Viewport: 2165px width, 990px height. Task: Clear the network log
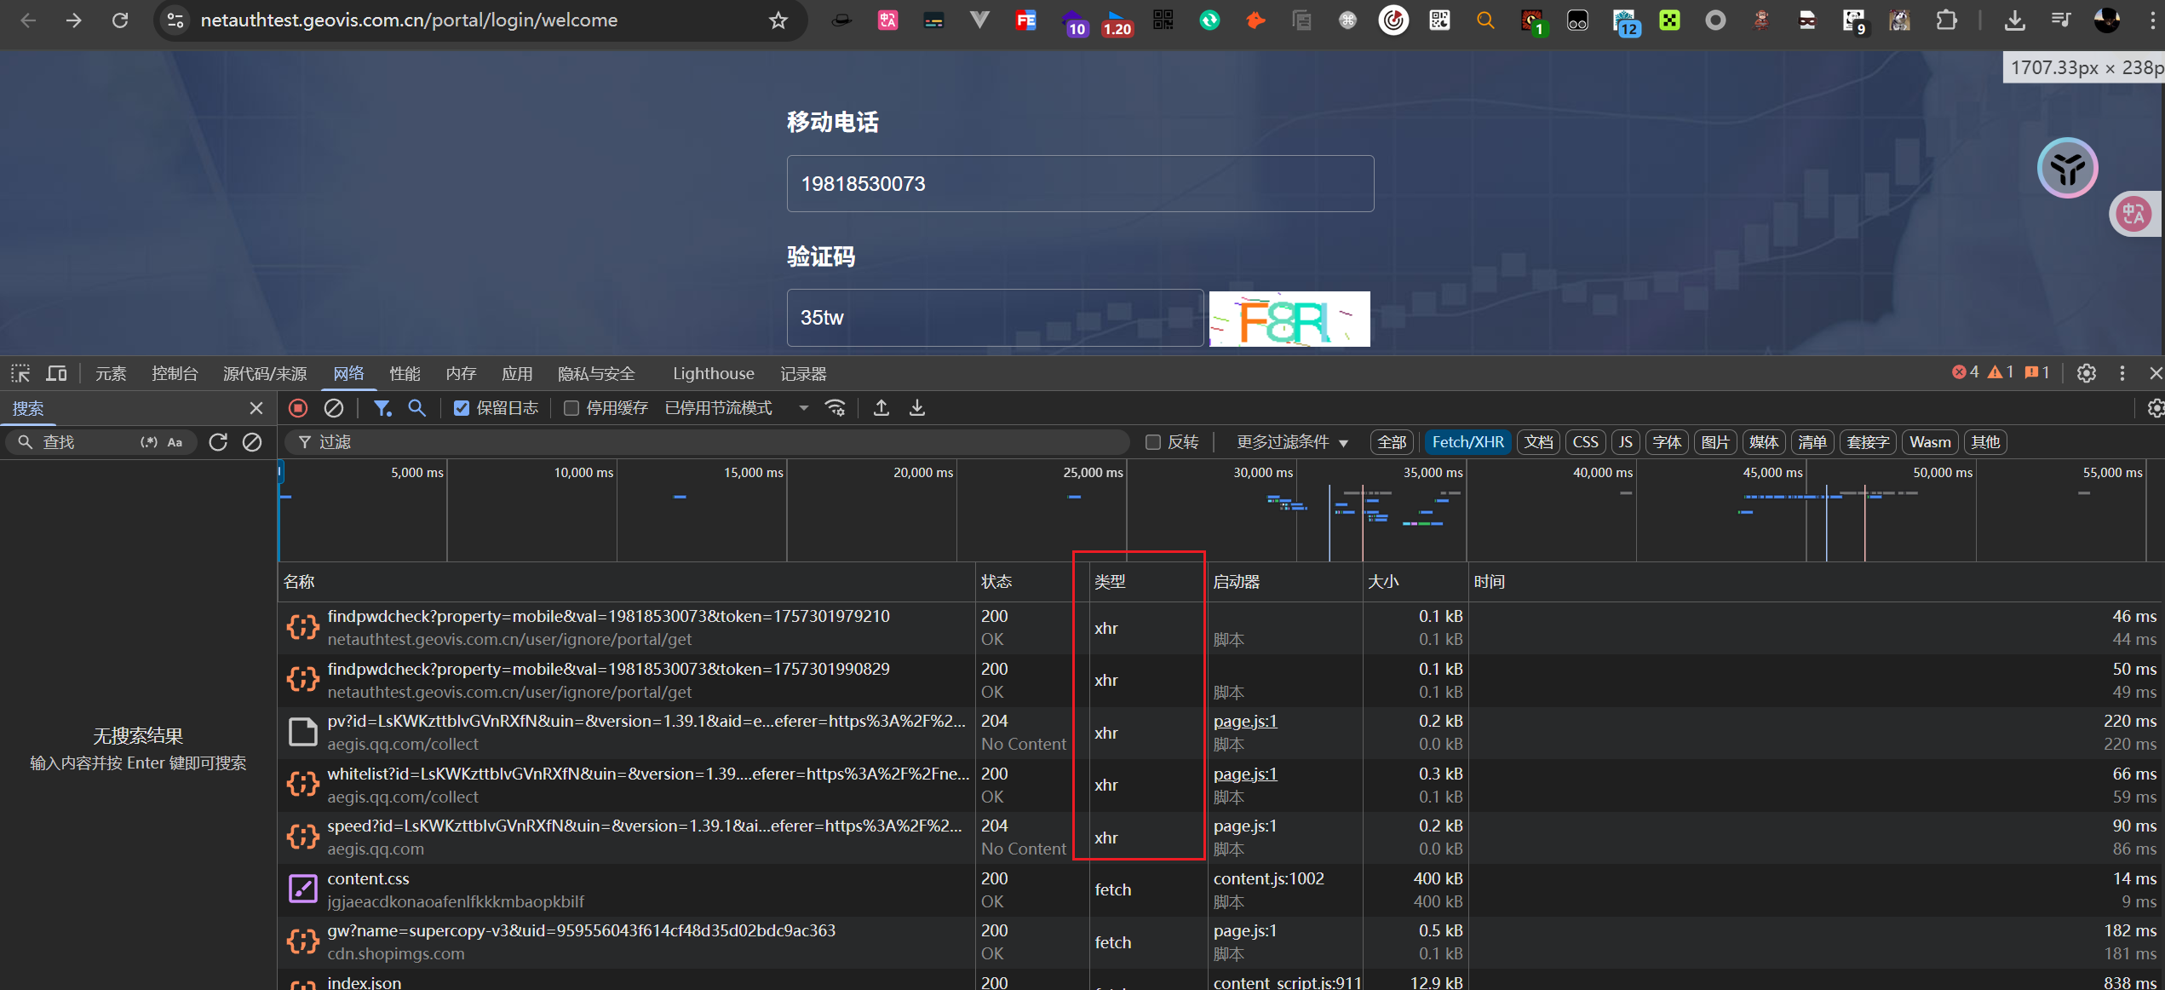coord(334,408)
